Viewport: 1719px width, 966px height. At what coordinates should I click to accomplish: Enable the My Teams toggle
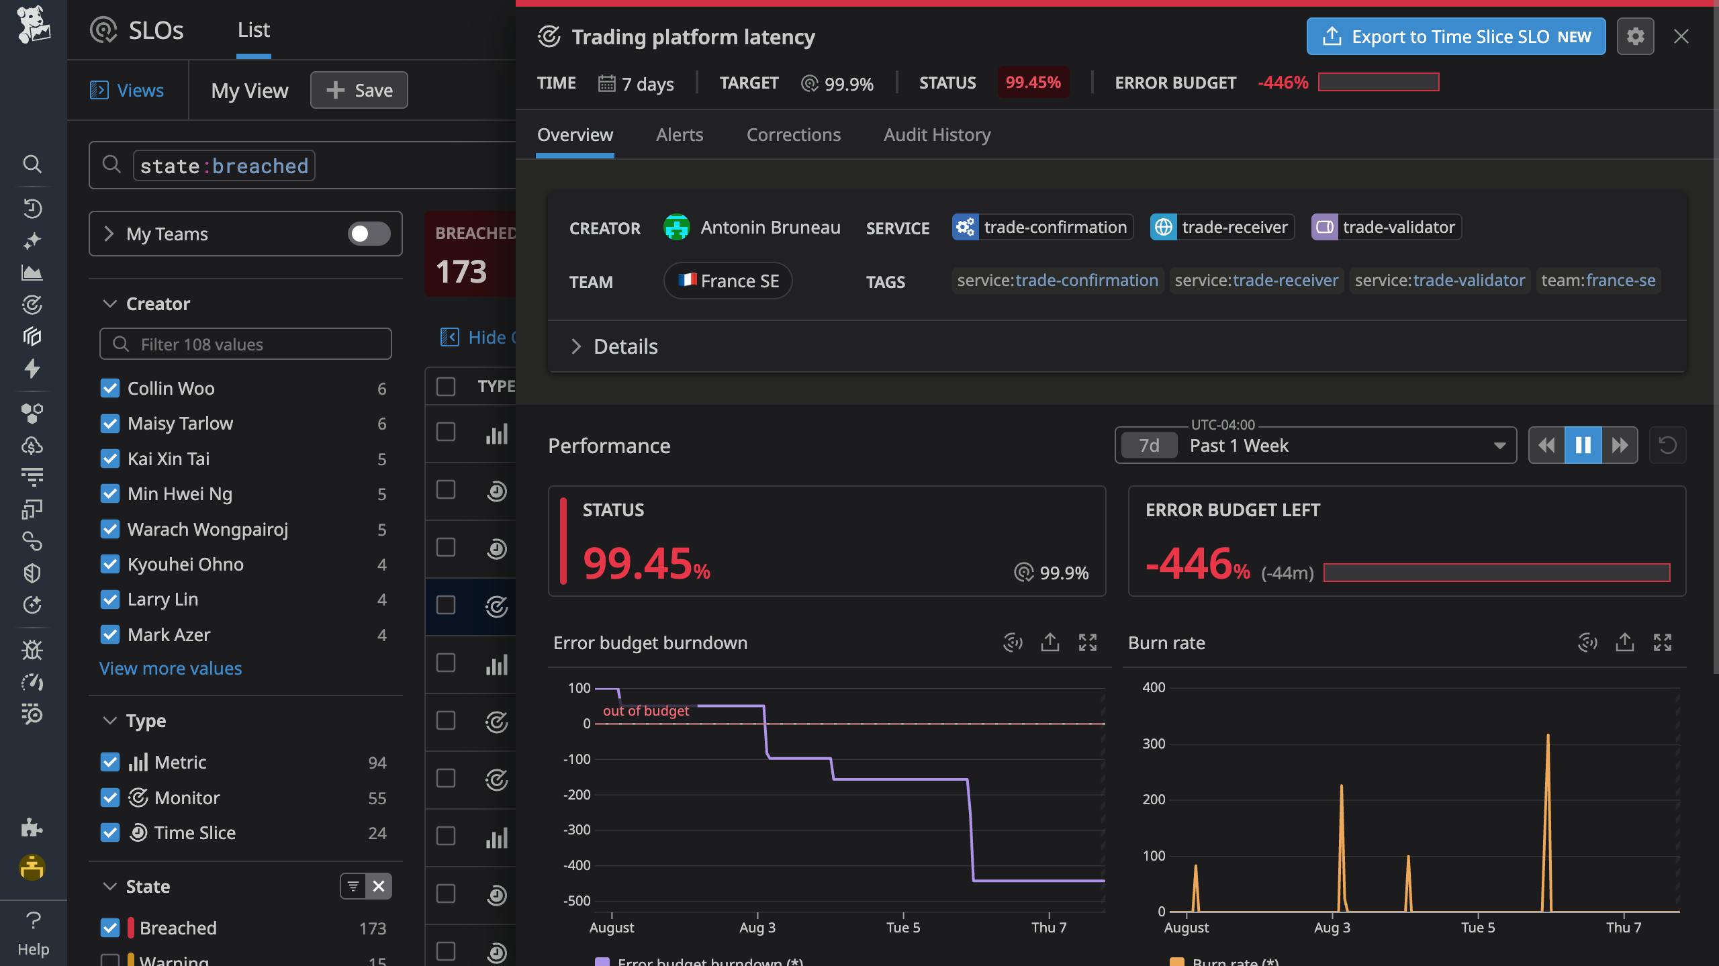pos(369,234)
